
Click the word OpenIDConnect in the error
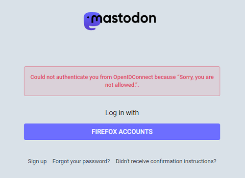pos(133,77)
